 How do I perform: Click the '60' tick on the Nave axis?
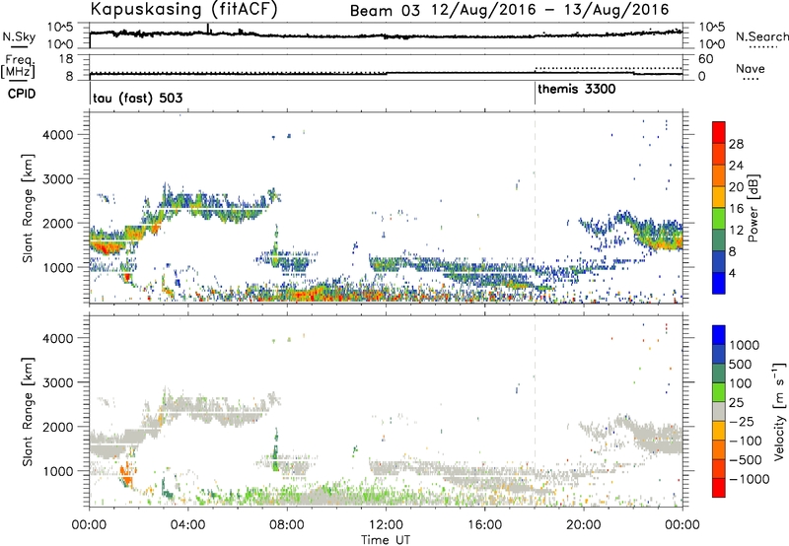705,59
